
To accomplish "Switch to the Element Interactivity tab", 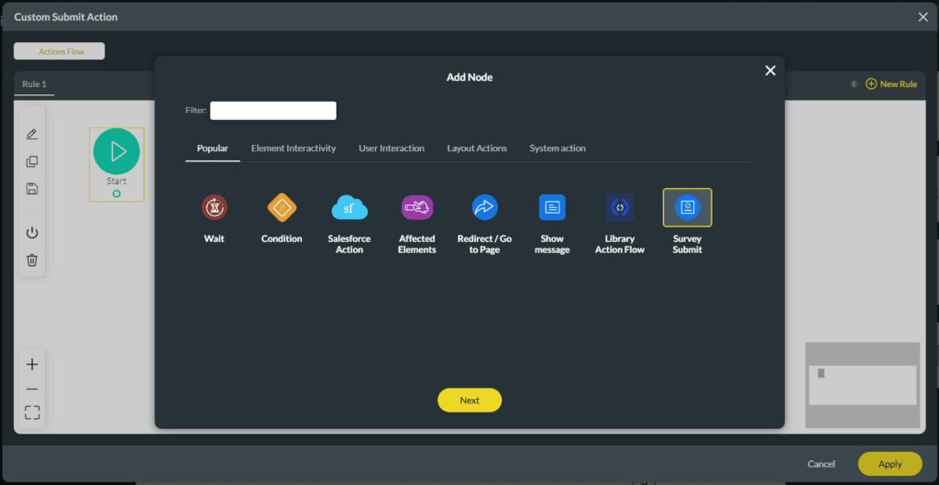I will click(x=293, y=149).
